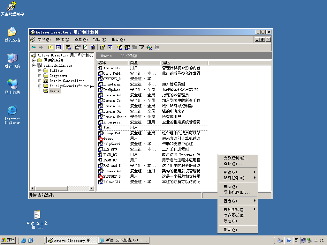Click the Export List toolbar icon
This screenshot has width=327, height=245.
pos(93,47)
